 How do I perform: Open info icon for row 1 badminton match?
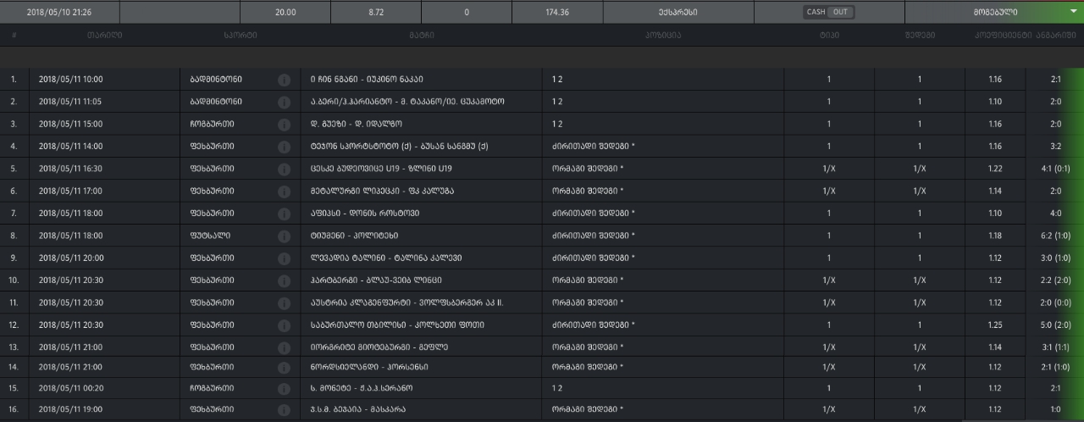point(284,80)
